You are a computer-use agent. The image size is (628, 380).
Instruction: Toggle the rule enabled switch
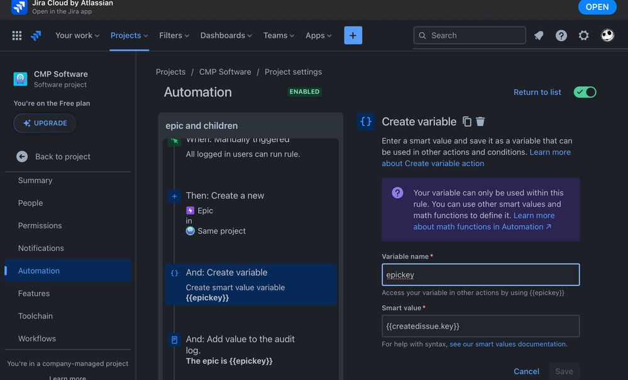click(x=585, y=92)
